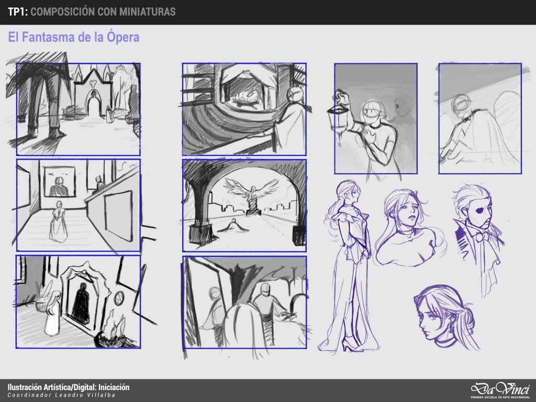
Task: Select the cathedral entrance thumbnail sketch
Action: point(78,109)
